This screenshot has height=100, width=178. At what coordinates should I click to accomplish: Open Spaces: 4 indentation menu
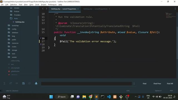tap(158, 91)
